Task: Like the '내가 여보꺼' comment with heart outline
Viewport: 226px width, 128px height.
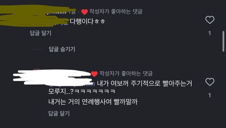Action: pos(210,82)
